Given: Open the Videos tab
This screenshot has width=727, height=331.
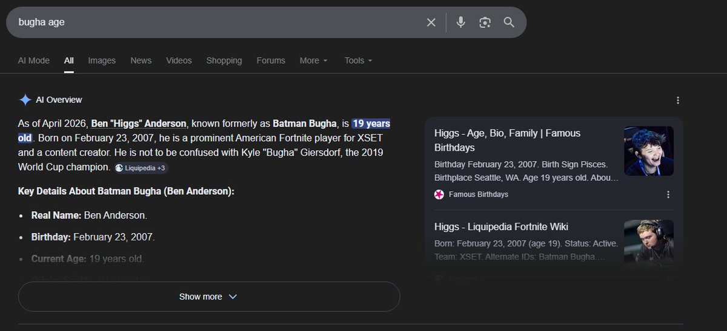Looking at the screenshot, I should pyautogui.click(x=179, y=61).
